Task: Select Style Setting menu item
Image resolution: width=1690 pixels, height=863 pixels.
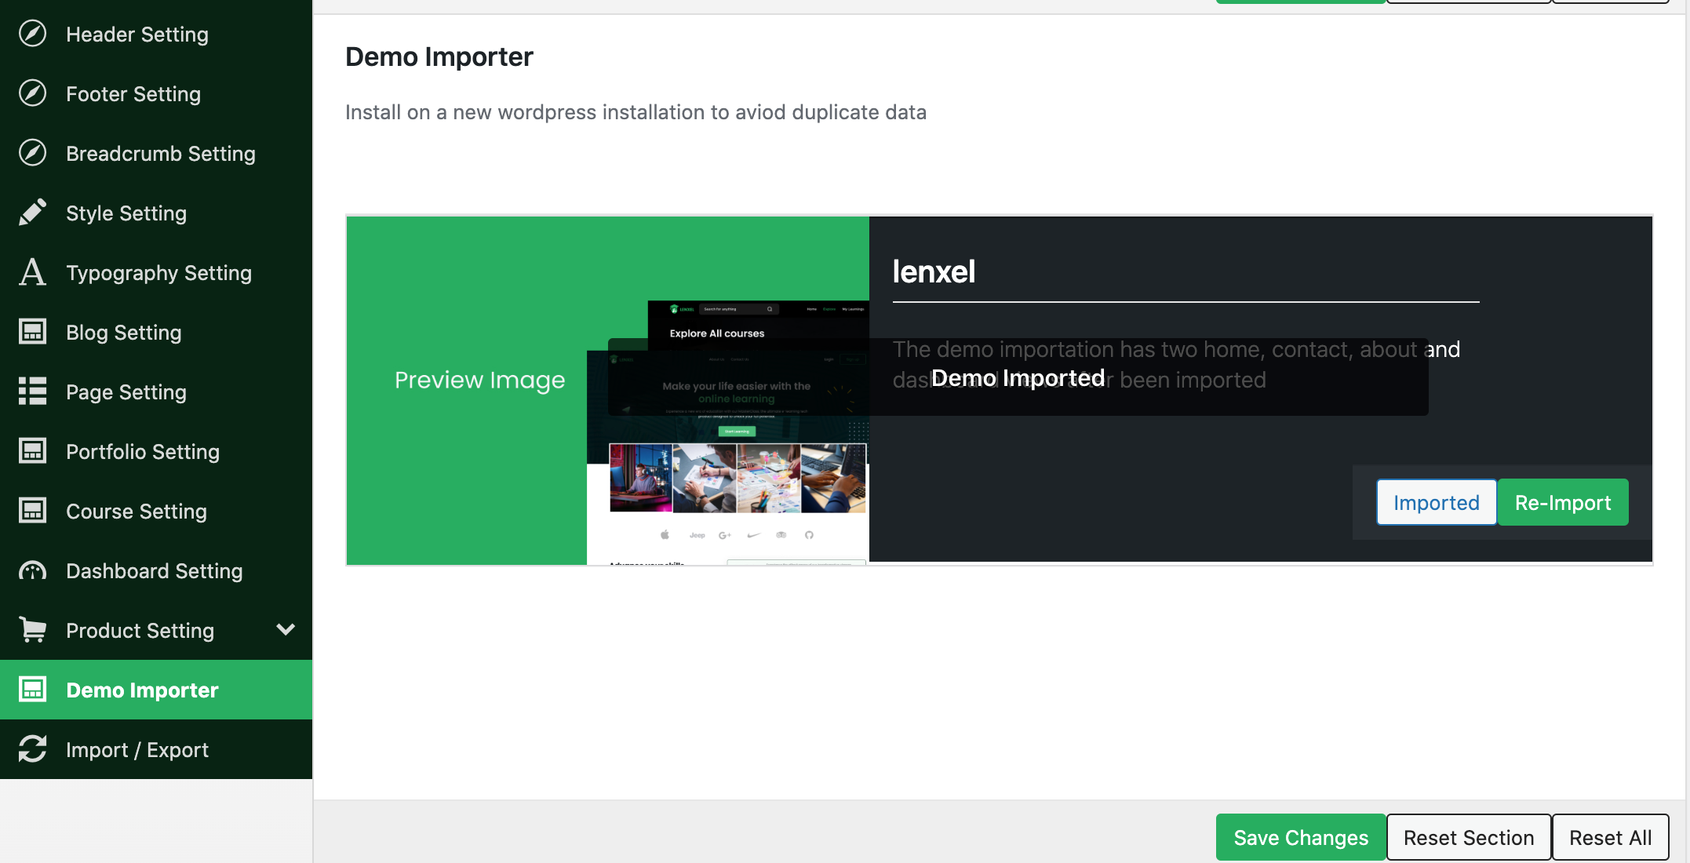Action: pos(156,213)
